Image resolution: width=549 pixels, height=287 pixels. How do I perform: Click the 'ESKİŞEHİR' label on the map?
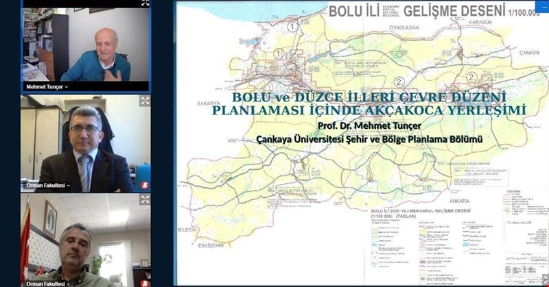211,245
